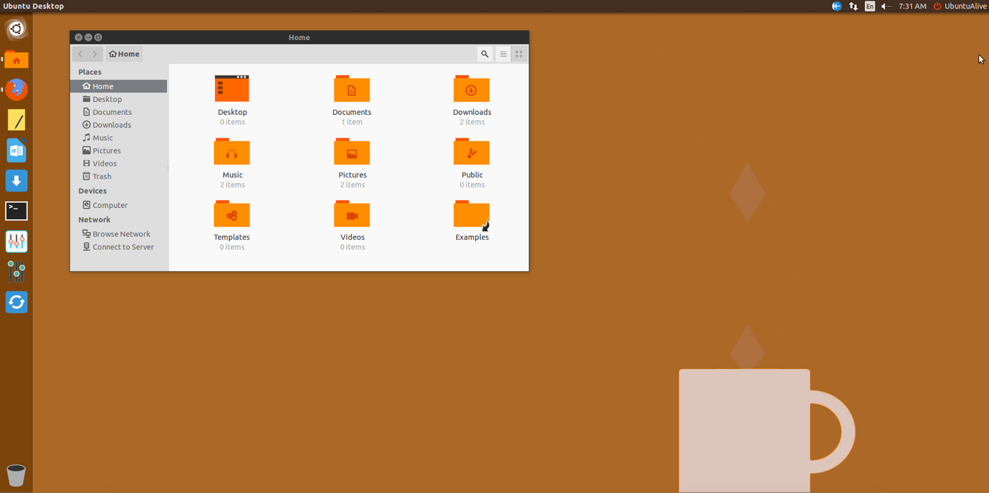Minimize the Home file manager window
The image size is (989, 493).
(88, 38)
